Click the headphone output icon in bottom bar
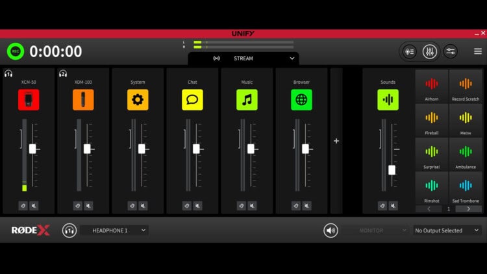Screen dimensions: 487x274 click(69, 230)
